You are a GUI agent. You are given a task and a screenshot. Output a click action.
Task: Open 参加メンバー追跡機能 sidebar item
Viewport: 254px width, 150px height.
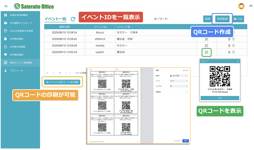pos(20,63)
